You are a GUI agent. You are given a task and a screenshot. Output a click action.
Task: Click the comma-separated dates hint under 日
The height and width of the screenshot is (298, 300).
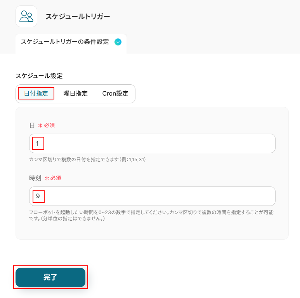tap(87, 160)
